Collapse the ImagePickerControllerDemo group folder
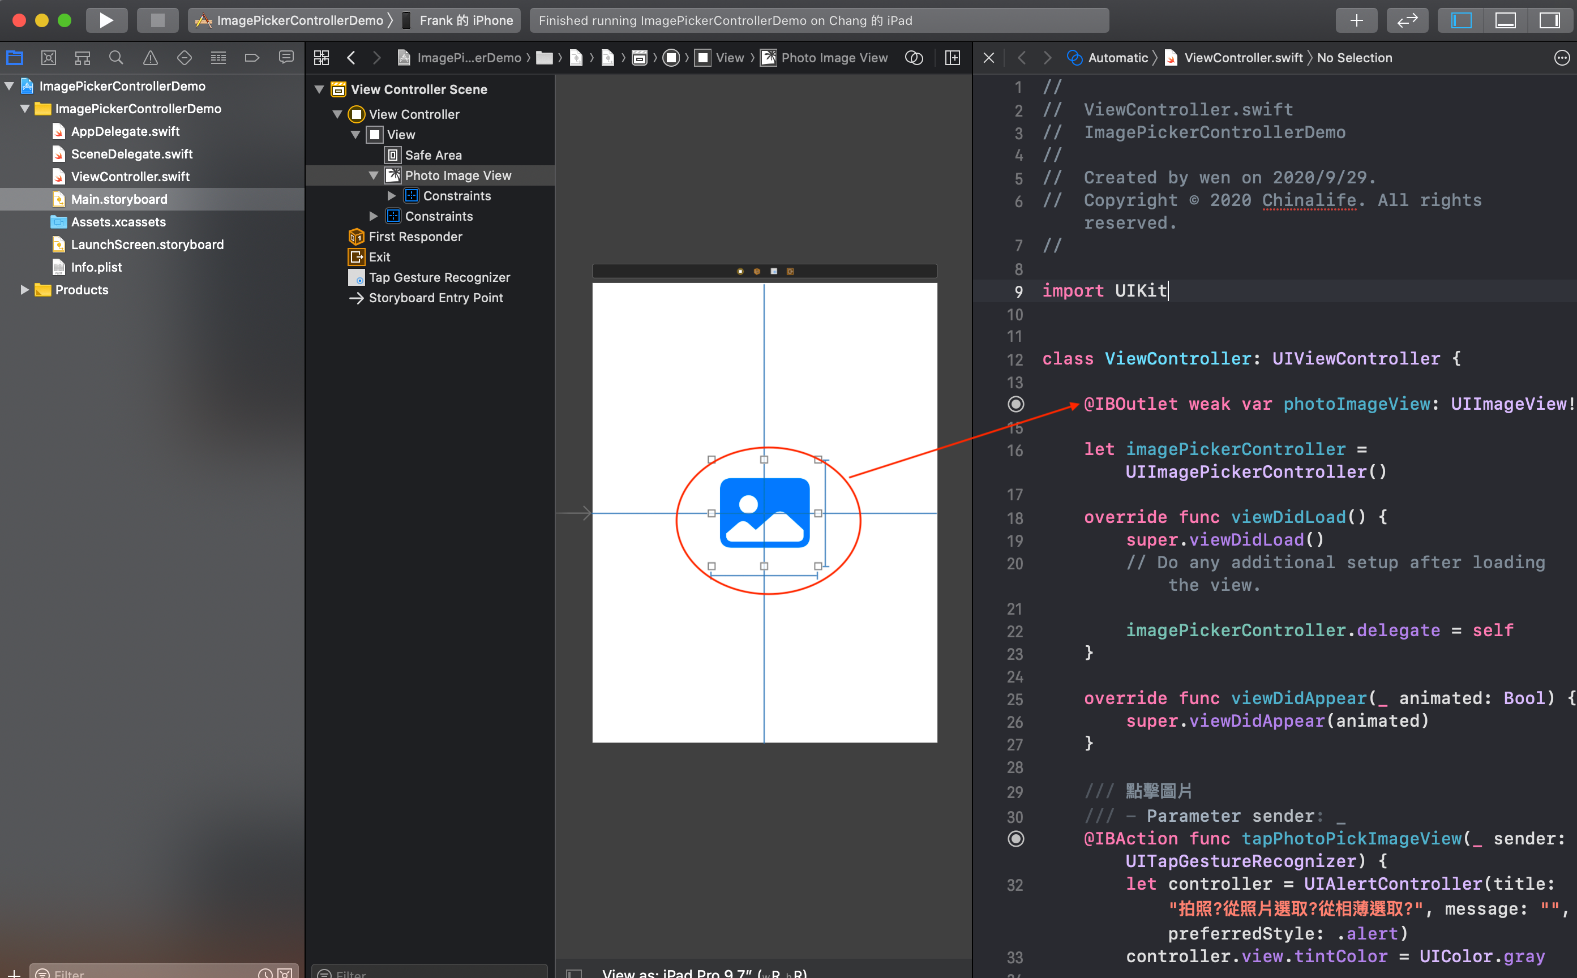This screenshot has height=978, width=1577. click(x=24, y=109)
